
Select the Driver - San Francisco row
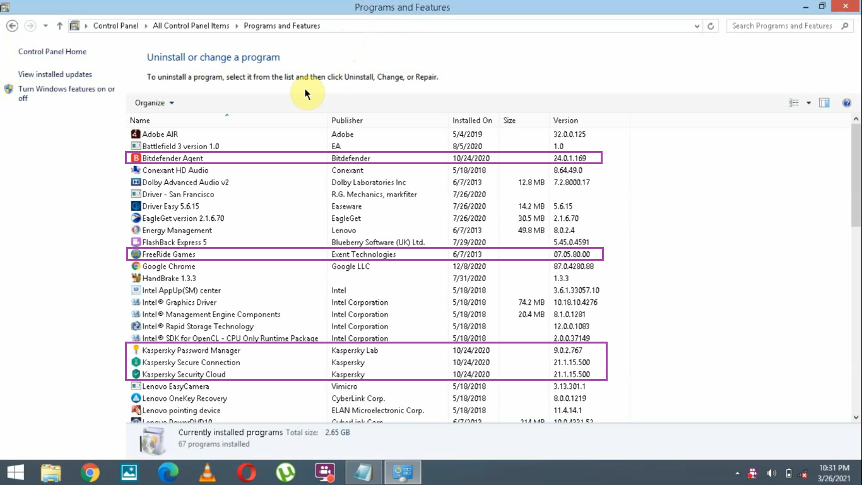click(x=378, y=195)
